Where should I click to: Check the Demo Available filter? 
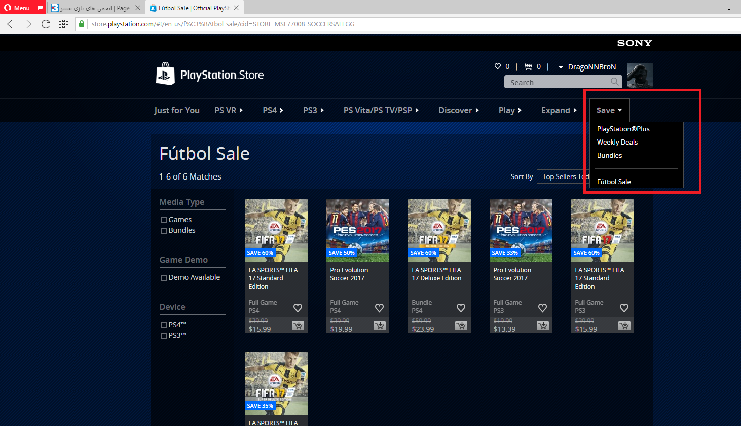(x=164, y=278)
